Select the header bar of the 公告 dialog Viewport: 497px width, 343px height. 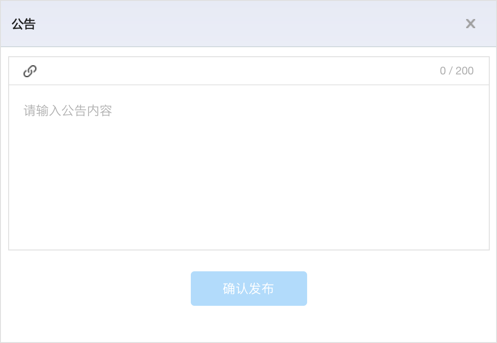tap(249, 24)
